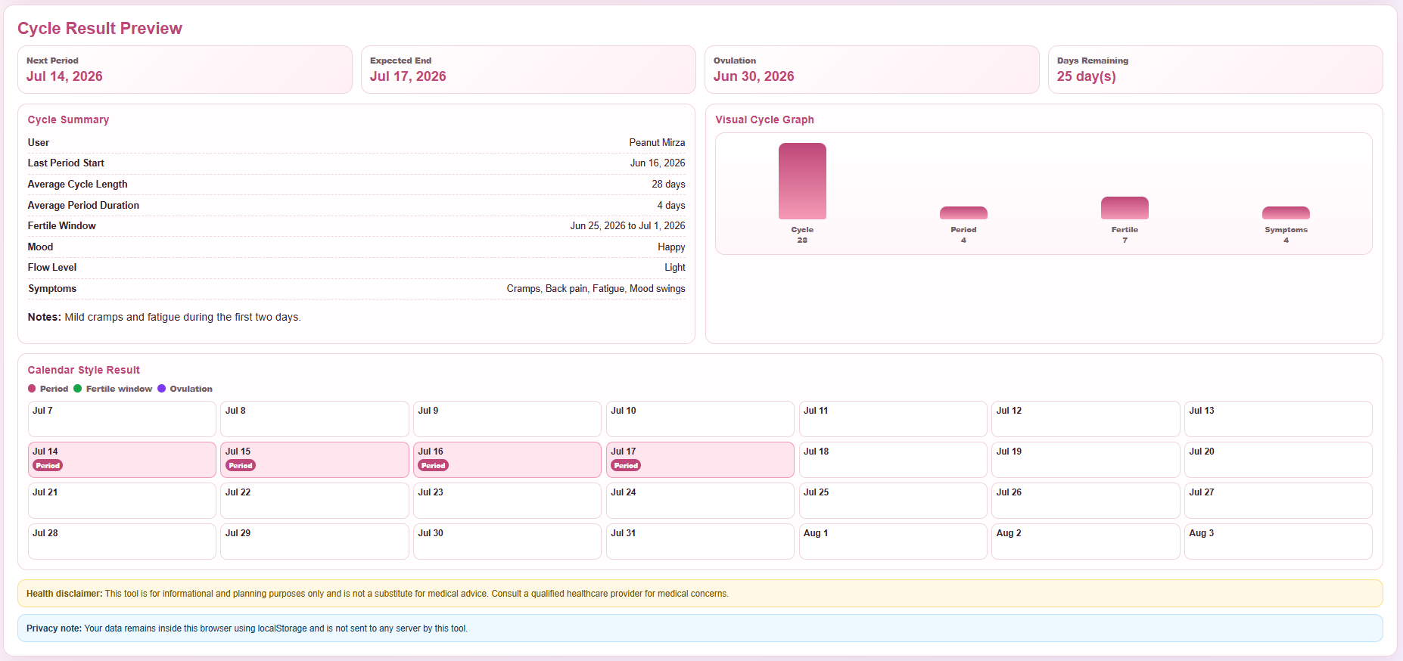Click the Period legend magenta dot
Viewport: 1403px width, 661px height.
(32, 389)
